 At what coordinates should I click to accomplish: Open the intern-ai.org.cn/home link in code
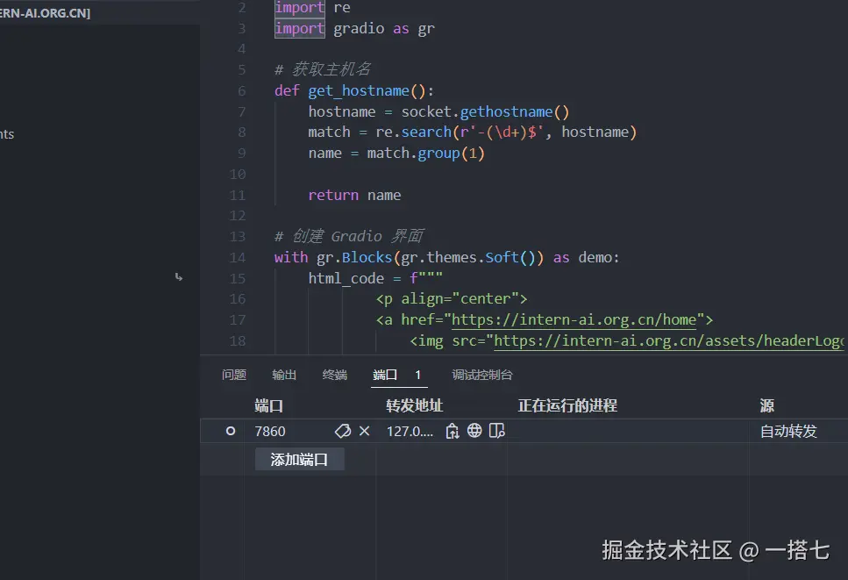click(x=574, y=319)
